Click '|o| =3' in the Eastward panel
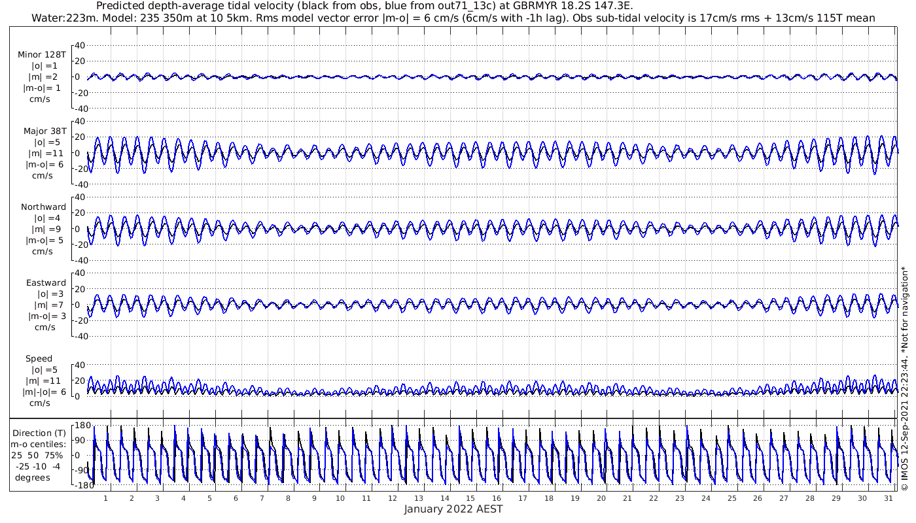The image size is (916, 523). pyautogui.click(x=49, y=294)
